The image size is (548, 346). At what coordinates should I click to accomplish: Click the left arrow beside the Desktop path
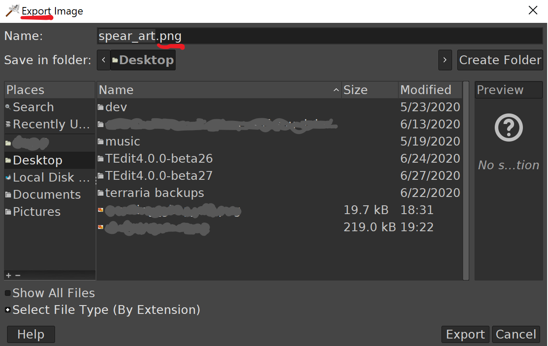(x=103, y=60)
